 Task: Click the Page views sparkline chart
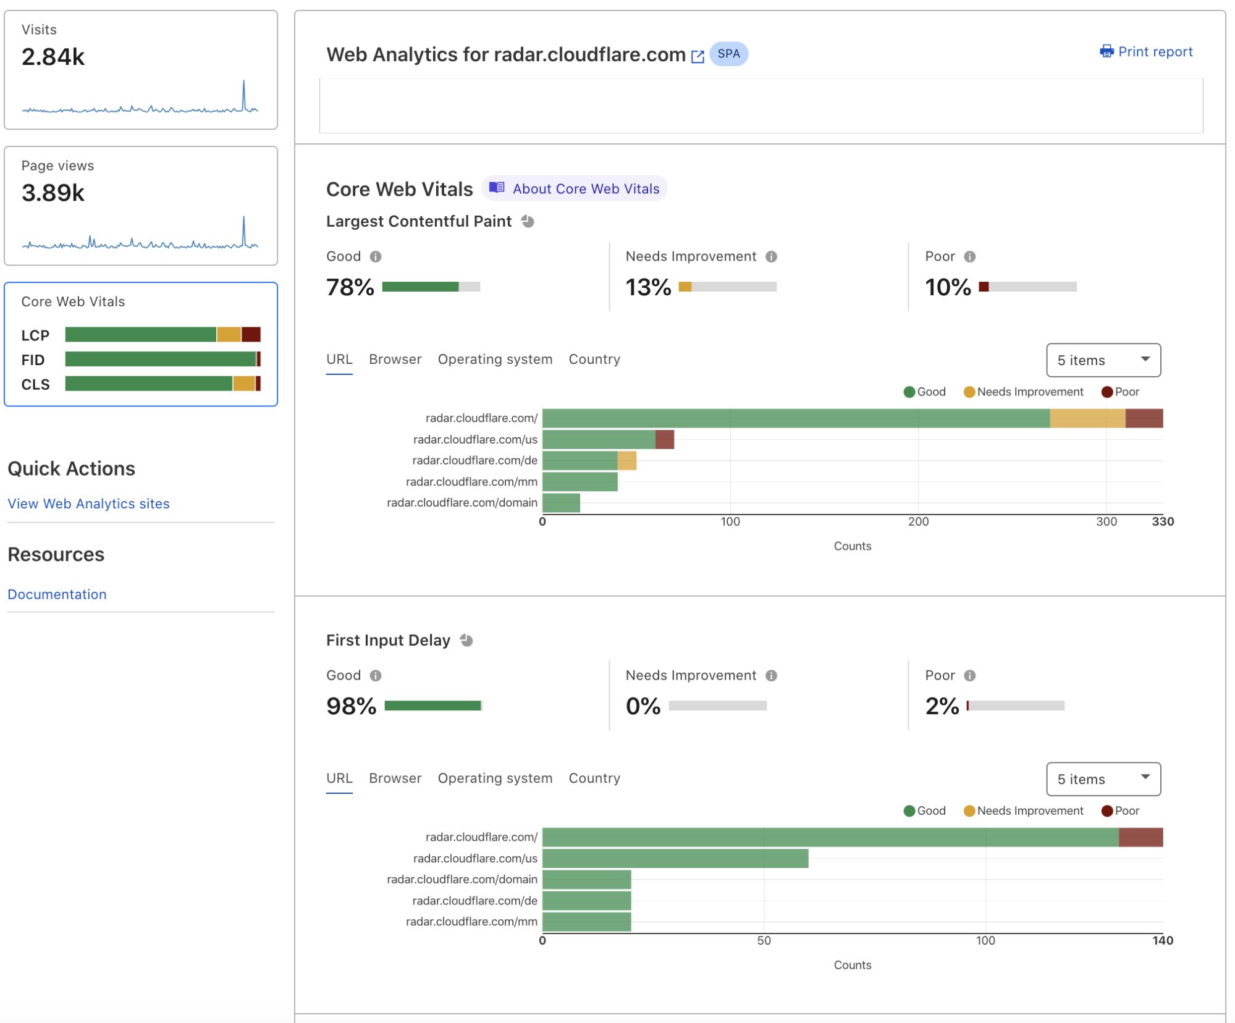(x=140, y=233)
